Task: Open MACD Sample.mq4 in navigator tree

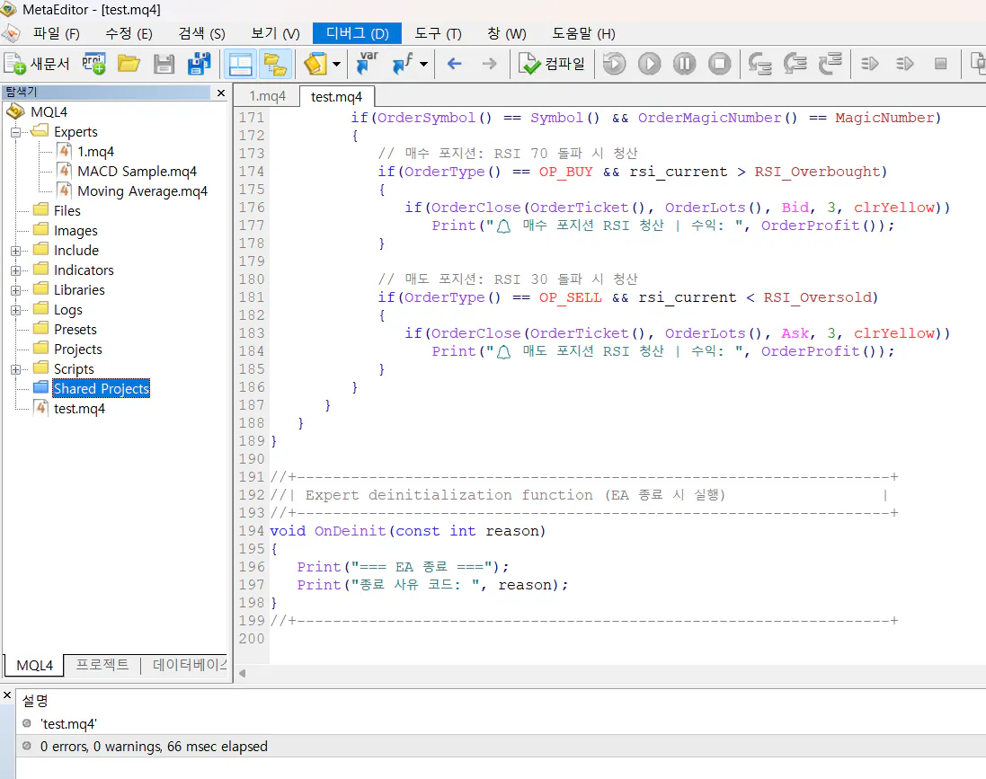Action: (137, 172)
